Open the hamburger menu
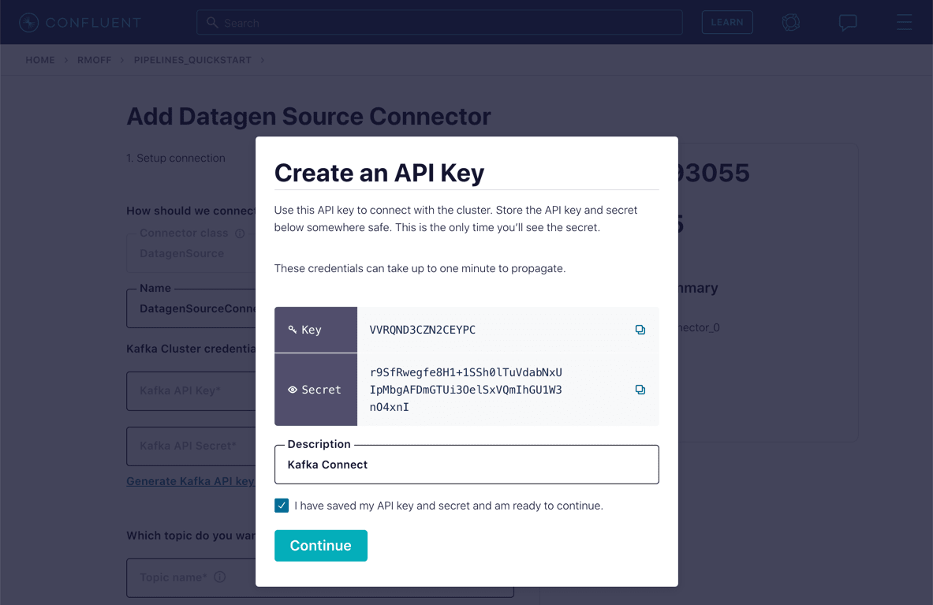The image size is (933, 605). coord(905,23)
